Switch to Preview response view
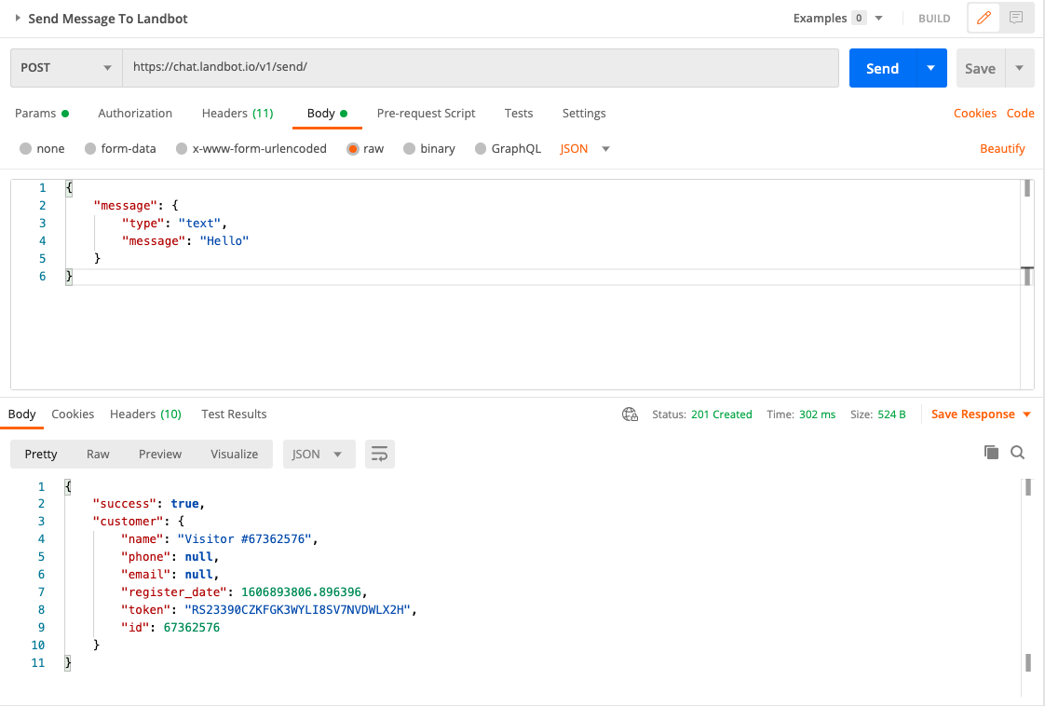 (x=160, y=455)
